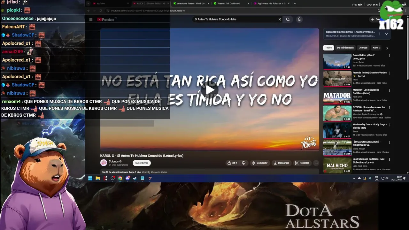Download the video with Descargar
Viewport: 409px width, 230px height.
[x=281, y=163]
